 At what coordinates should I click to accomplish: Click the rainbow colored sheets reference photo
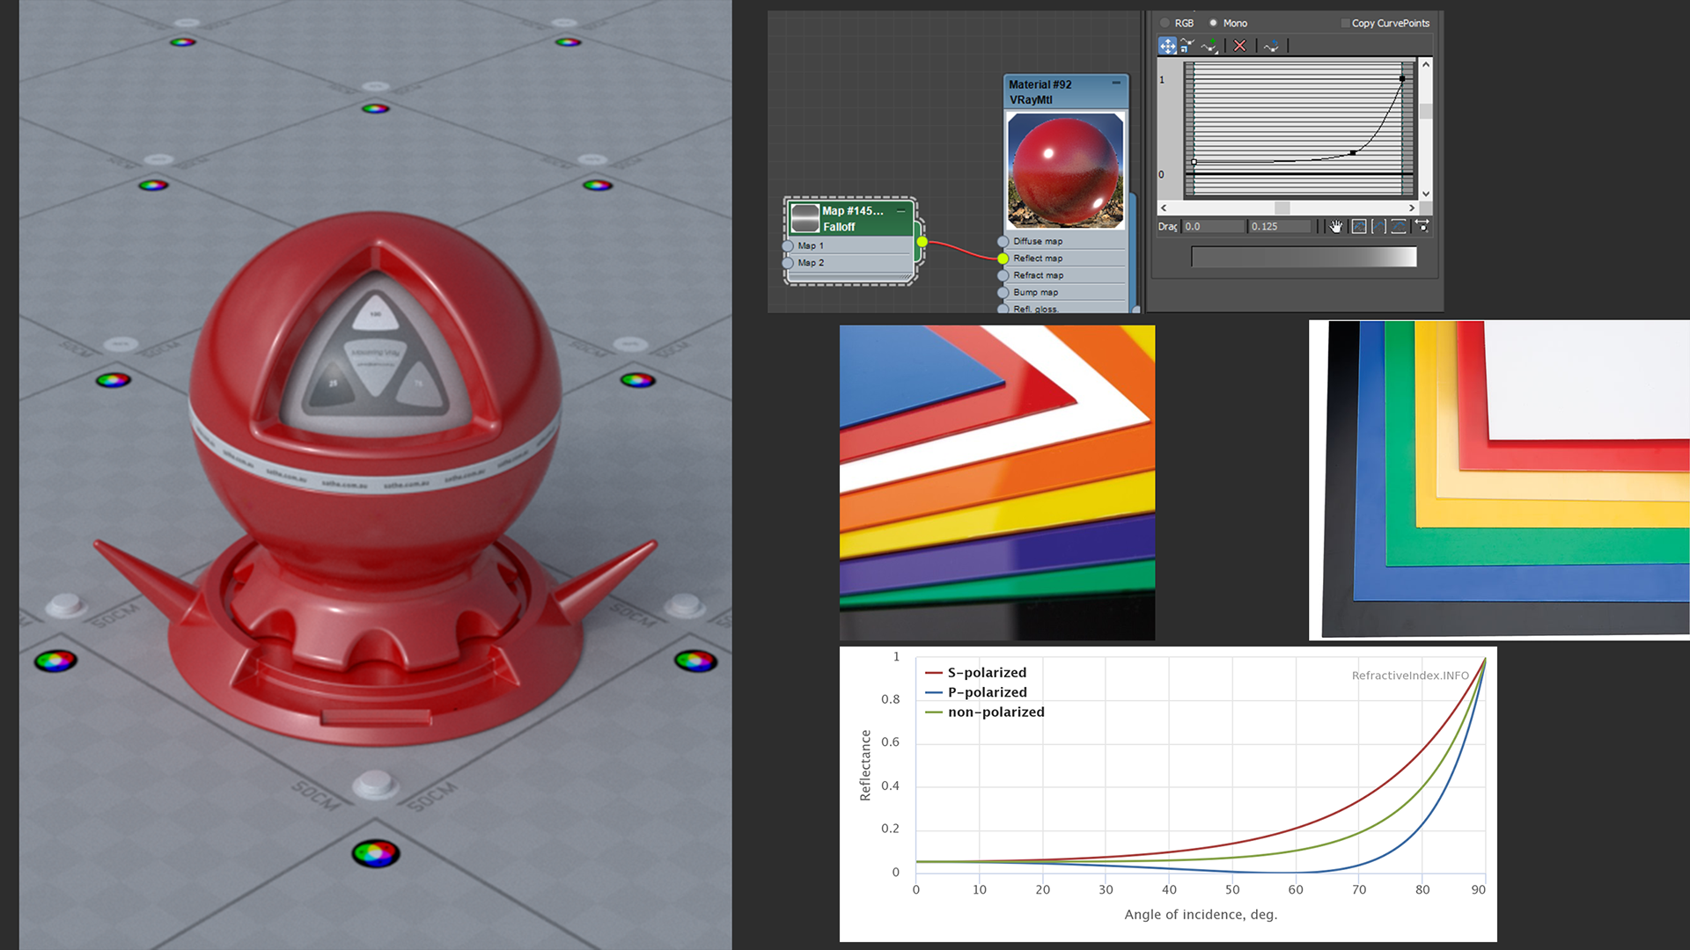click(x=997, y=483)
